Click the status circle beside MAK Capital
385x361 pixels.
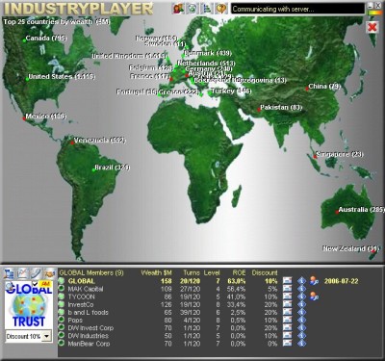point(62,288)
